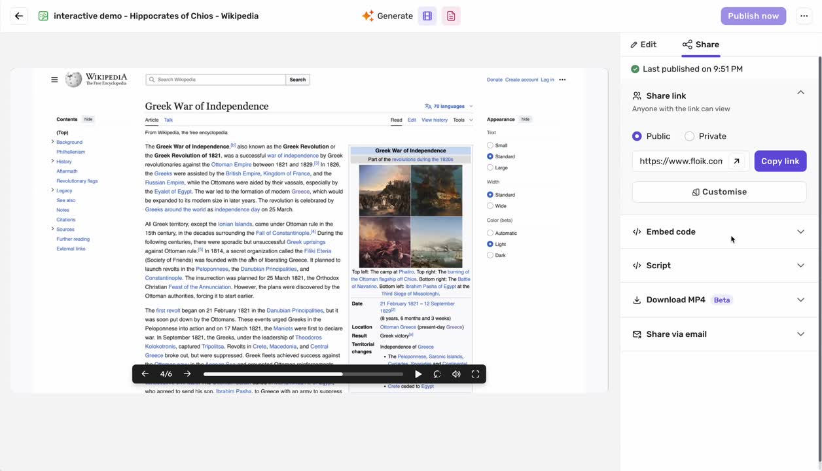Switch to the Share tab
Image resolution: width=822 pixels, height=471 pixels.
point(701,44)
